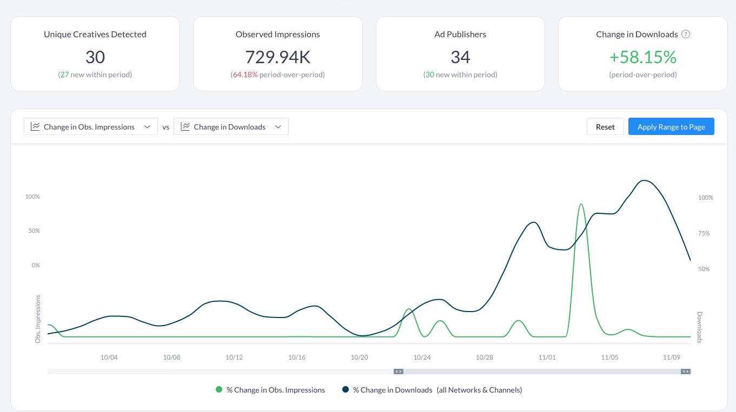The image size is (736, 412).
Task: Select the Unique Creatives Detected card
Action: pyautogui.click(x=95, y=53)
